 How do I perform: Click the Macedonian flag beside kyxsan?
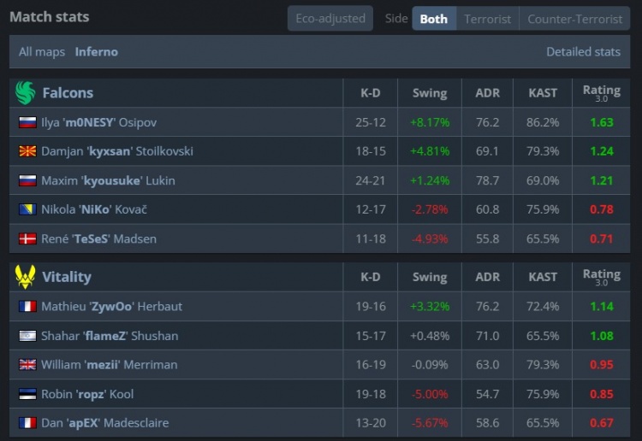coord(27,151)
